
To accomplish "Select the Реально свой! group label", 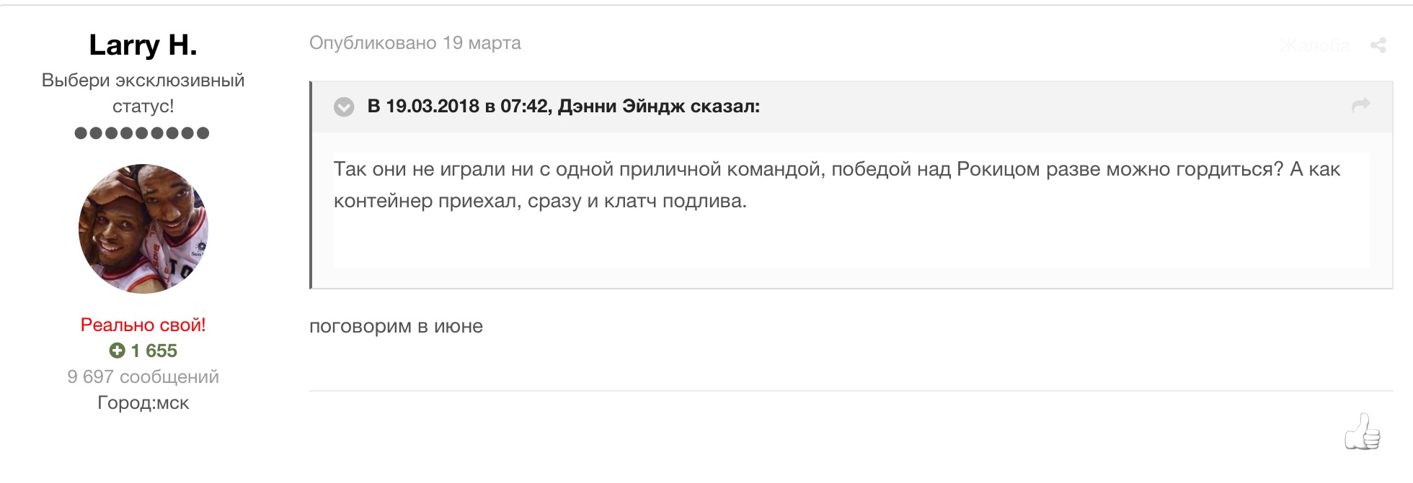I will (x=143, y=325).
